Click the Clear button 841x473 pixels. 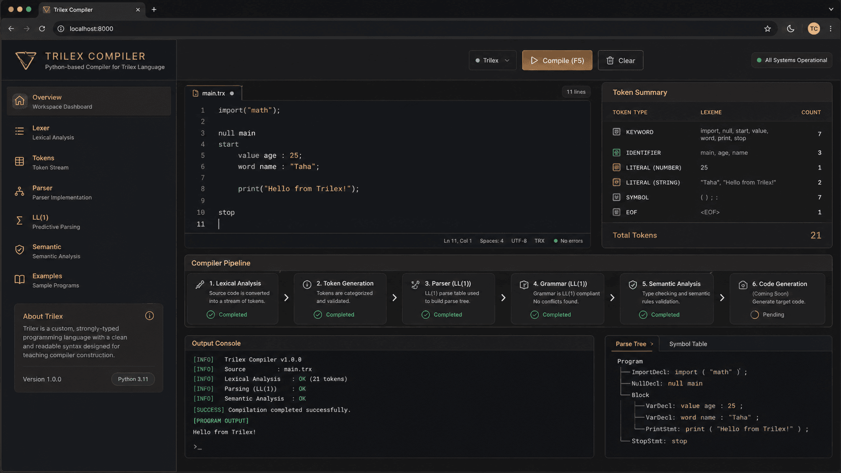tap(620, 60)
